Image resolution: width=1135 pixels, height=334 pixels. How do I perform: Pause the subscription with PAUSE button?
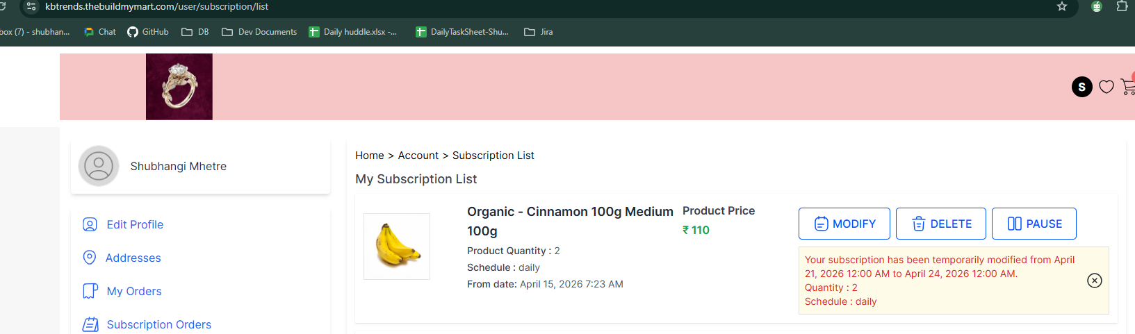(x=1034, y=224)
